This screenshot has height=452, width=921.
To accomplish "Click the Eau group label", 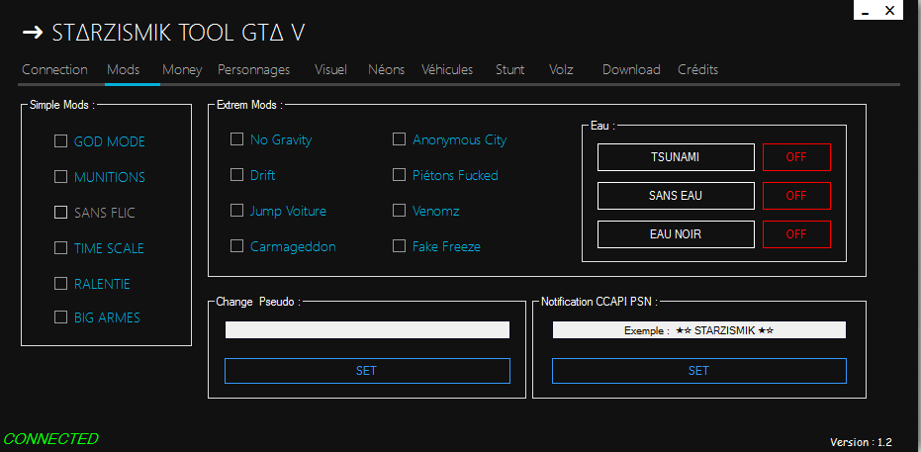I will (x=602, y=126).
